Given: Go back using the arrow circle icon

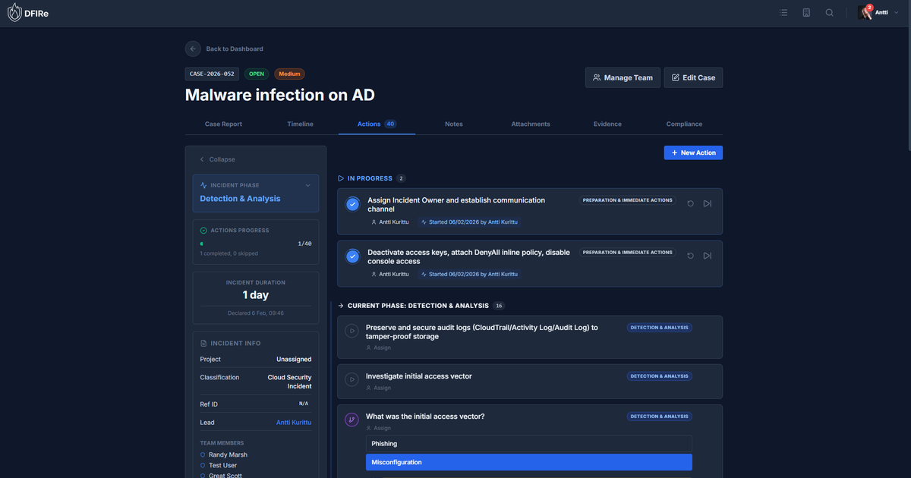Looking at the screenshot, I should [193, 49].
